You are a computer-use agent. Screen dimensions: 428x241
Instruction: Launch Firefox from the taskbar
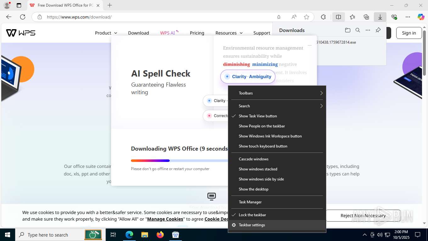click(160, 235)
